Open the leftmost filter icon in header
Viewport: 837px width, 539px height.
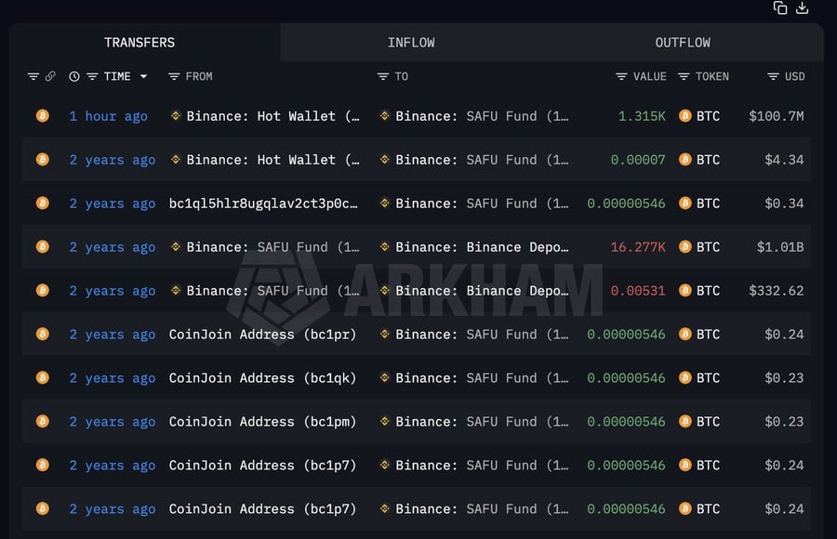click(x=33, y=76)
